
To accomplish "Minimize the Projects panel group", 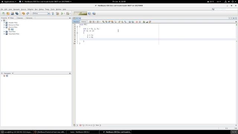I will click(70, 18).
